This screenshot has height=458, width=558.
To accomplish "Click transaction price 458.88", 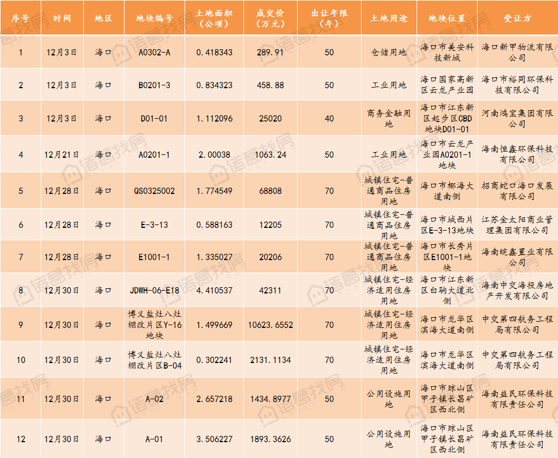I will click(x=271, y=85).
